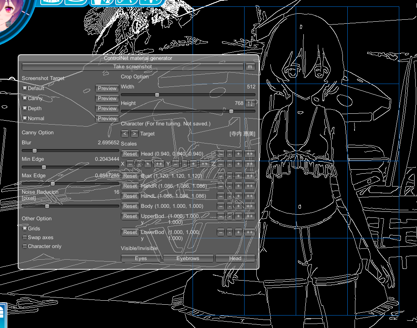This screenshot has height=328, width=417.
Task: Decrease Body scale with - button
Action: (230, 206)
